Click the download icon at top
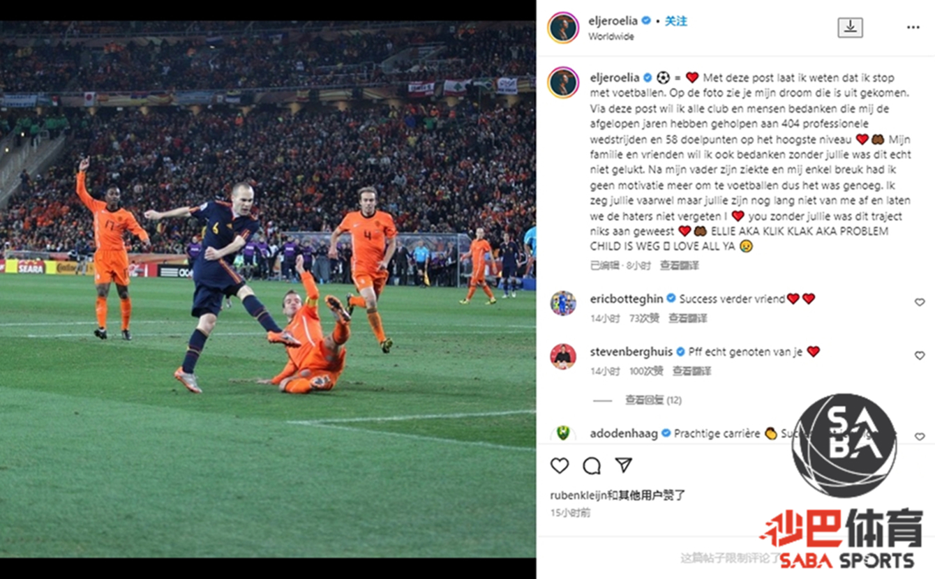 pyautogui.click(x=850, y=27)
